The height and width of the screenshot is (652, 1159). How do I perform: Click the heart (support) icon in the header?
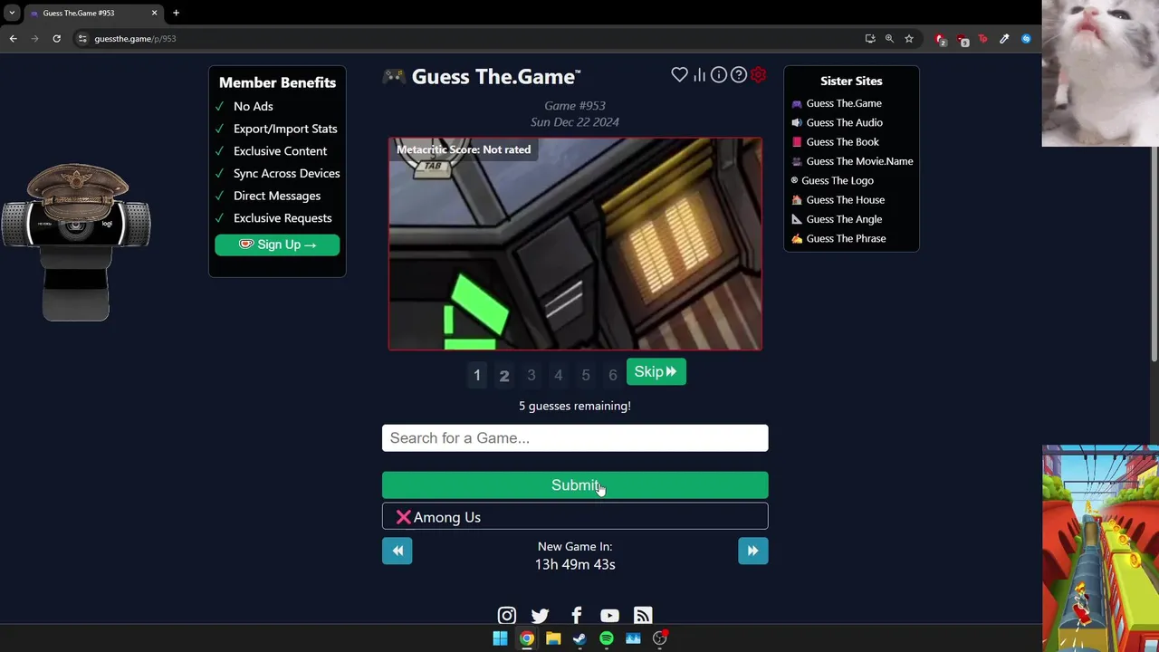(679, 75)
